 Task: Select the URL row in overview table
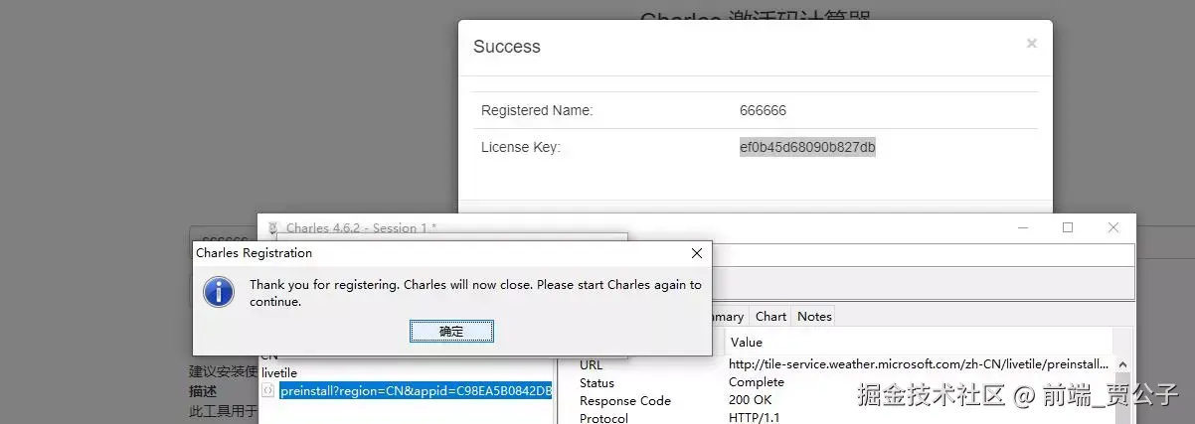(x=845, y=364)
